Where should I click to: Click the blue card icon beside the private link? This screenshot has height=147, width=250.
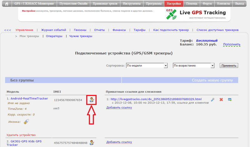pos(230,100)
